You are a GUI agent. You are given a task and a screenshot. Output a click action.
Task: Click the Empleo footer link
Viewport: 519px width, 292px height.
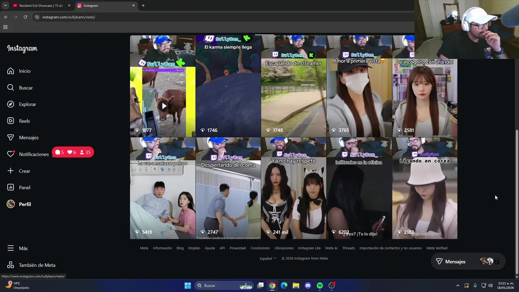click(x=194, y=248)
